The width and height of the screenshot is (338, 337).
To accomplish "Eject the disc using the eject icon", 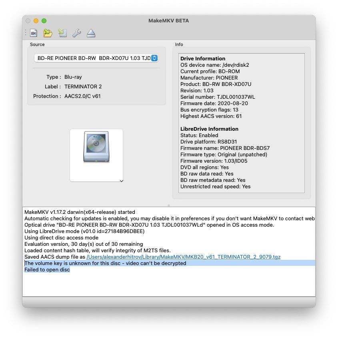I will [x=91, y=33].
